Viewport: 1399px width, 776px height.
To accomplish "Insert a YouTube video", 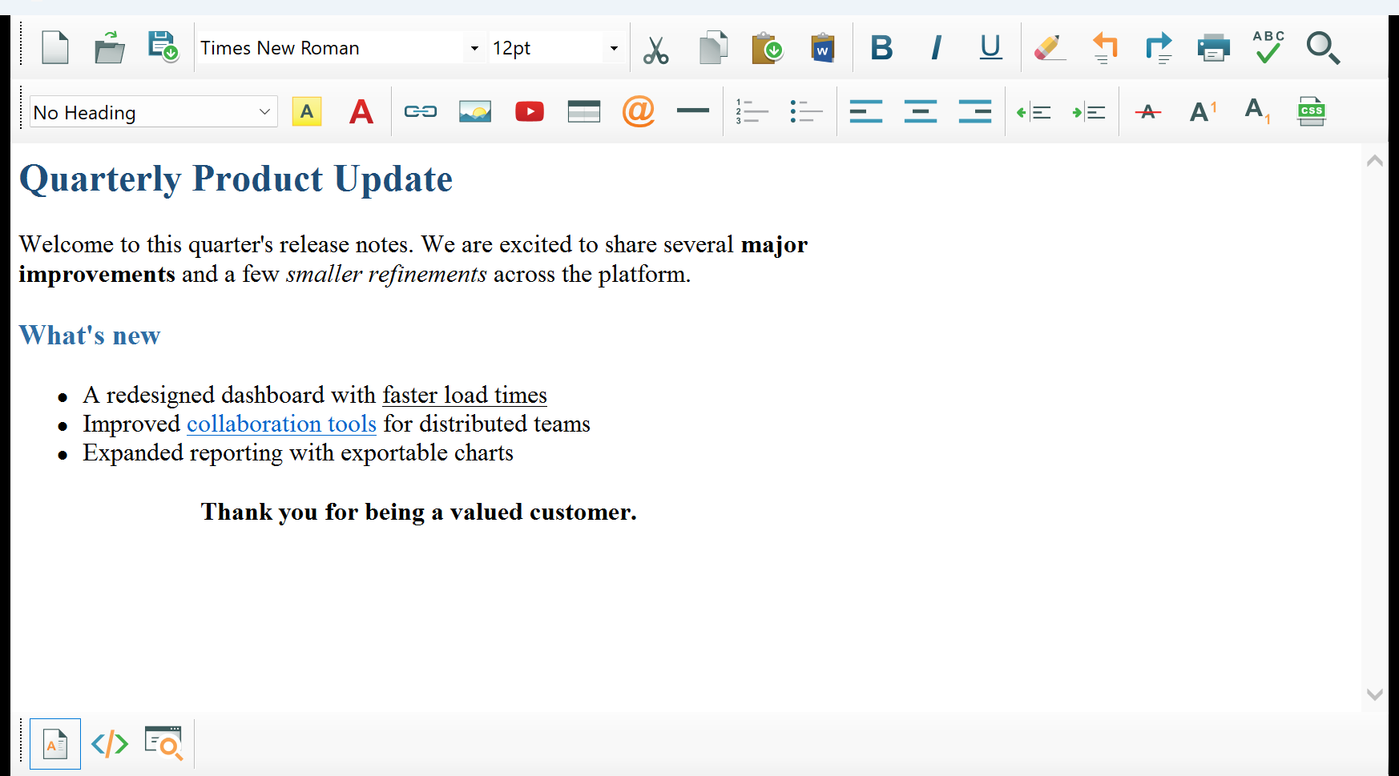I will pos(530,111).
